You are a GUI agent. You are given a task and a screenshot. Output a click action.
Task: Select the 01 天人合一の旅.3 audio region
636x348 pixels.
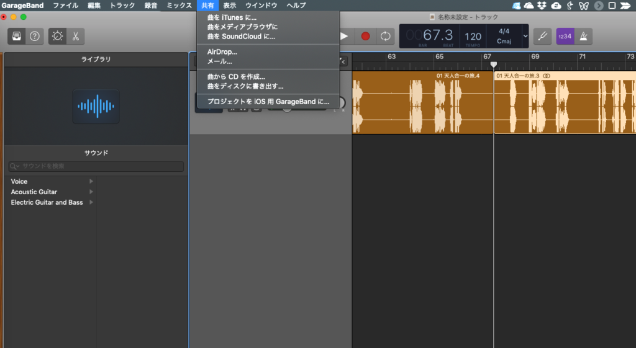coord(565,102)
